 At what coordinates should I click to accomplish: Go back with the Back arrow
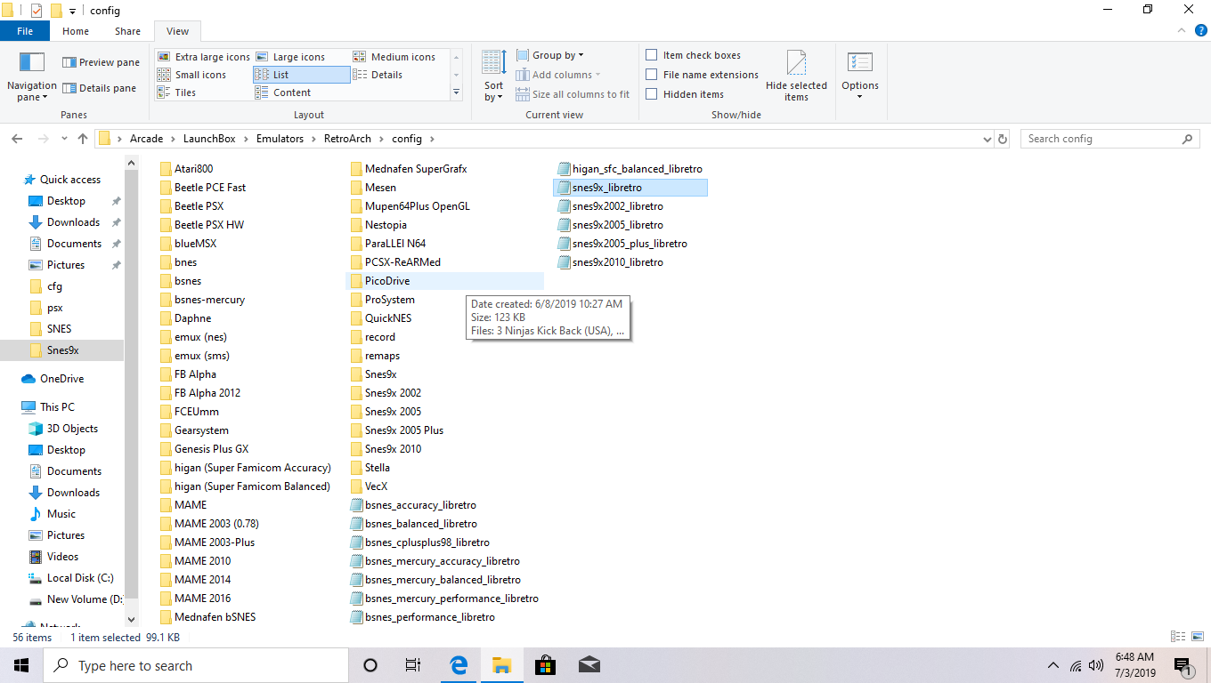[x=17, y=139]
